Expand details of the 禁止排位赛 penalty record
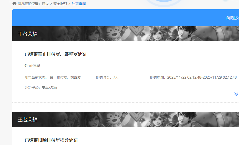The height and width of the screenshot is (145, 239). pos(236,94)
